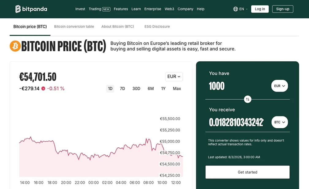The height and width of the screenshot is (189, 309).
Task: Select the 1Y chart range
Action: (163, 89)
